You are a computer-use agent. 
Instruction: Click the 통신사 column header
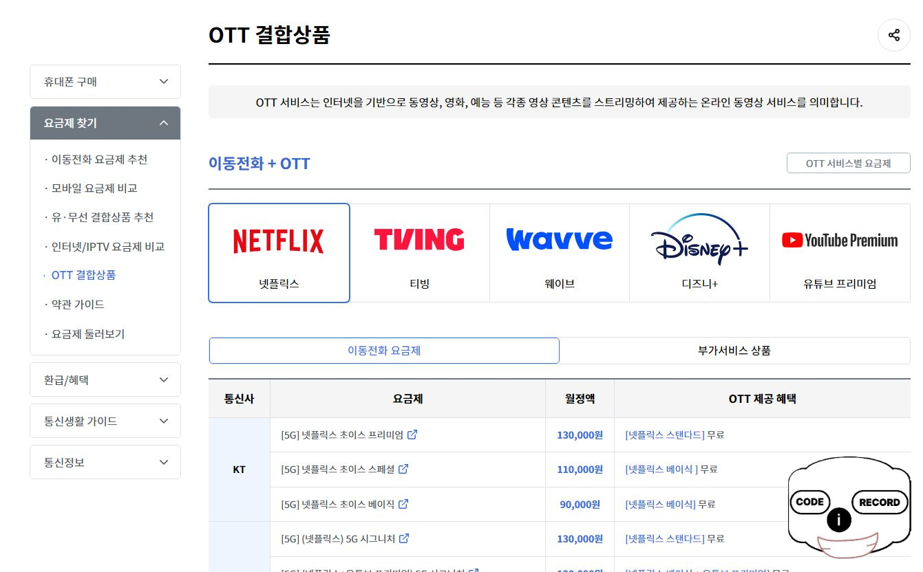coord(240,399)
